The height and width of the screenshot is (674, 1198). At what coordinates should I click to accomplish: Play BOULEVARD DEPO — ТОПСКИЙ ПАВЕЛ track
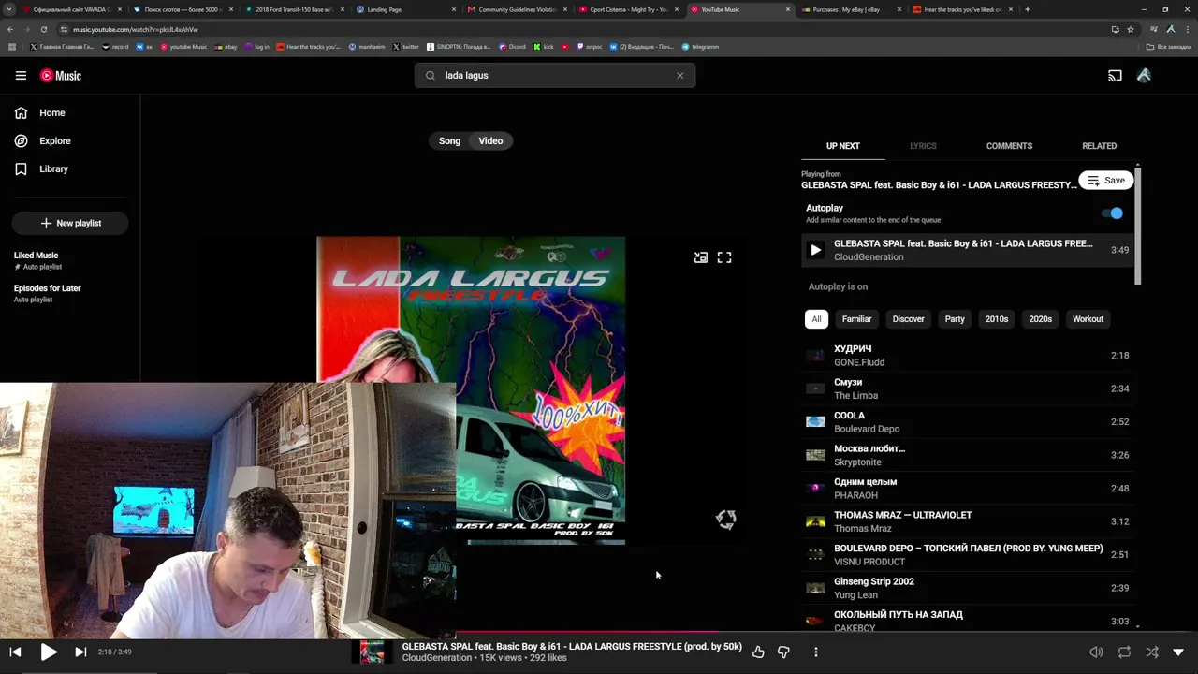(968, 555)
